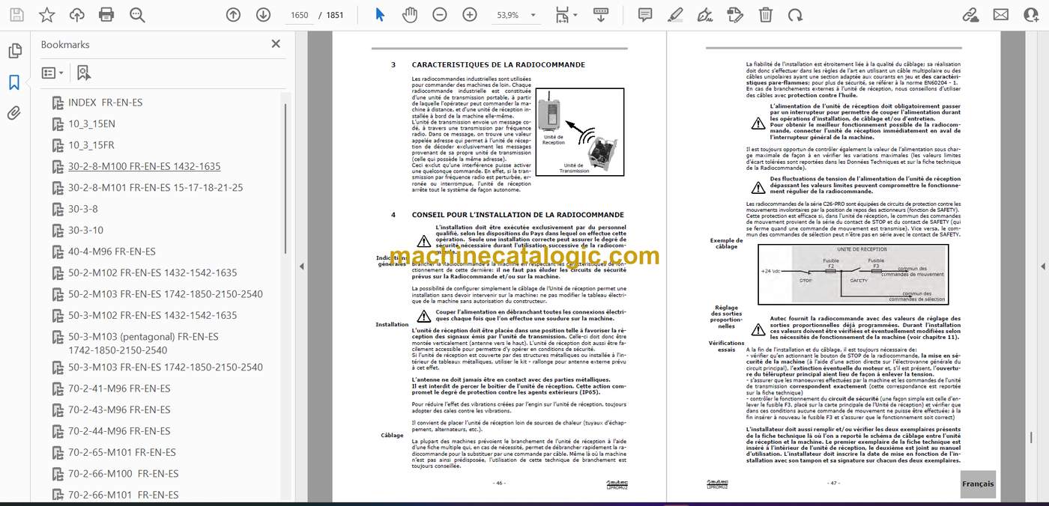Screen dimensions: 1049x506
Task: Open the 30-2-8-M100 FR-EN-ES 1432-1635 bookmark
Action: [145, 166]
